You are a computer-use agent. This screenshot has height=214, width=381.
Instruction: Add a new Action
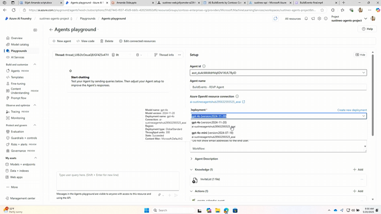pyautogui.click(x=358, y=191)
